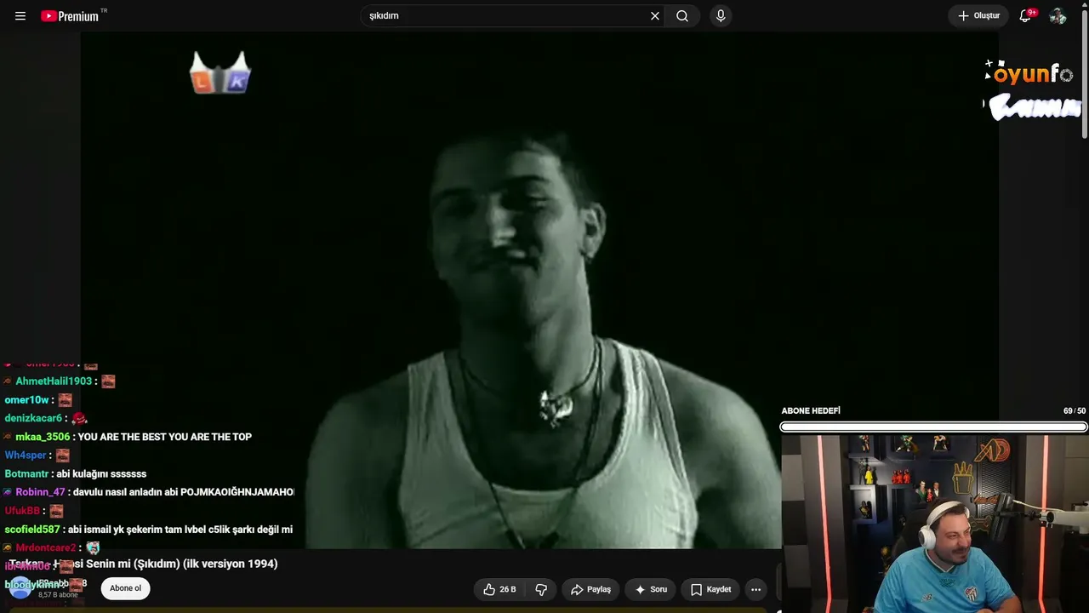The height and width of the screenshot is (613, 1089).
Task: Click Robinn_47's message about davulu
Action: point(184,492)
